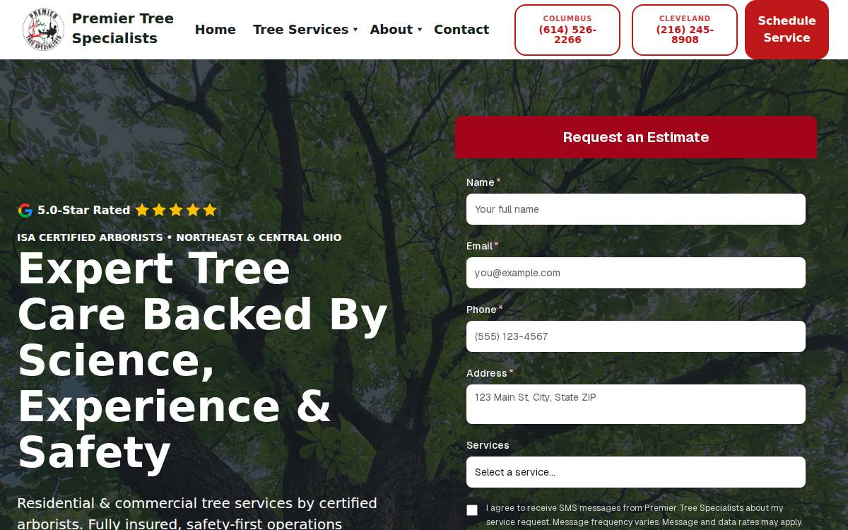Expand the About dropdown arrow
This screenshot has height=530, width=848.
point(420,30)
